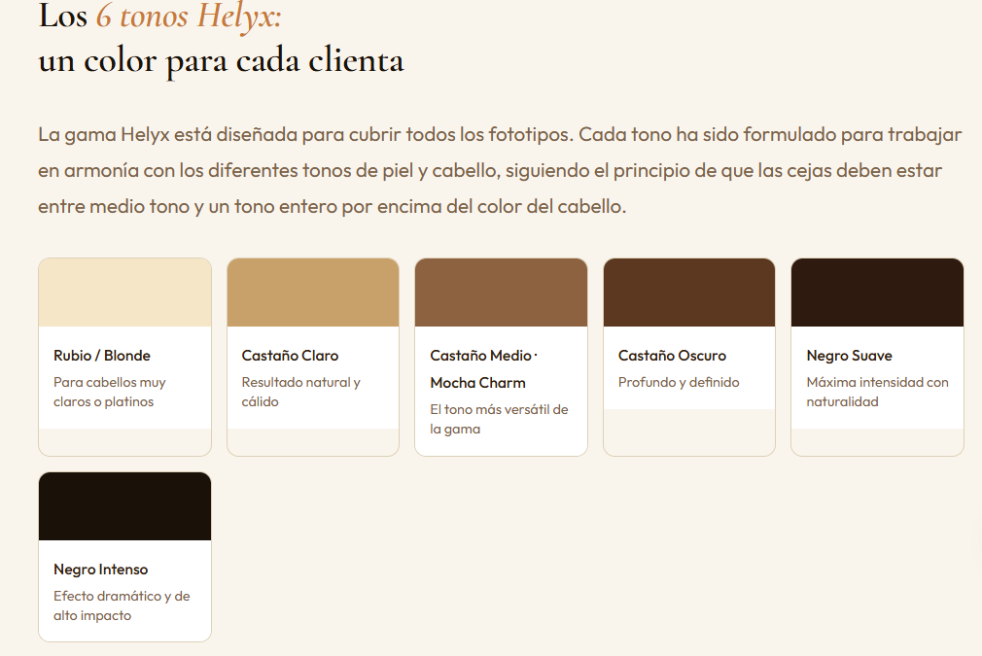The image size is (982, 656).
Task: Click "Para cabellos muy claros o platinos" description
Action: (x=110, y=392)
